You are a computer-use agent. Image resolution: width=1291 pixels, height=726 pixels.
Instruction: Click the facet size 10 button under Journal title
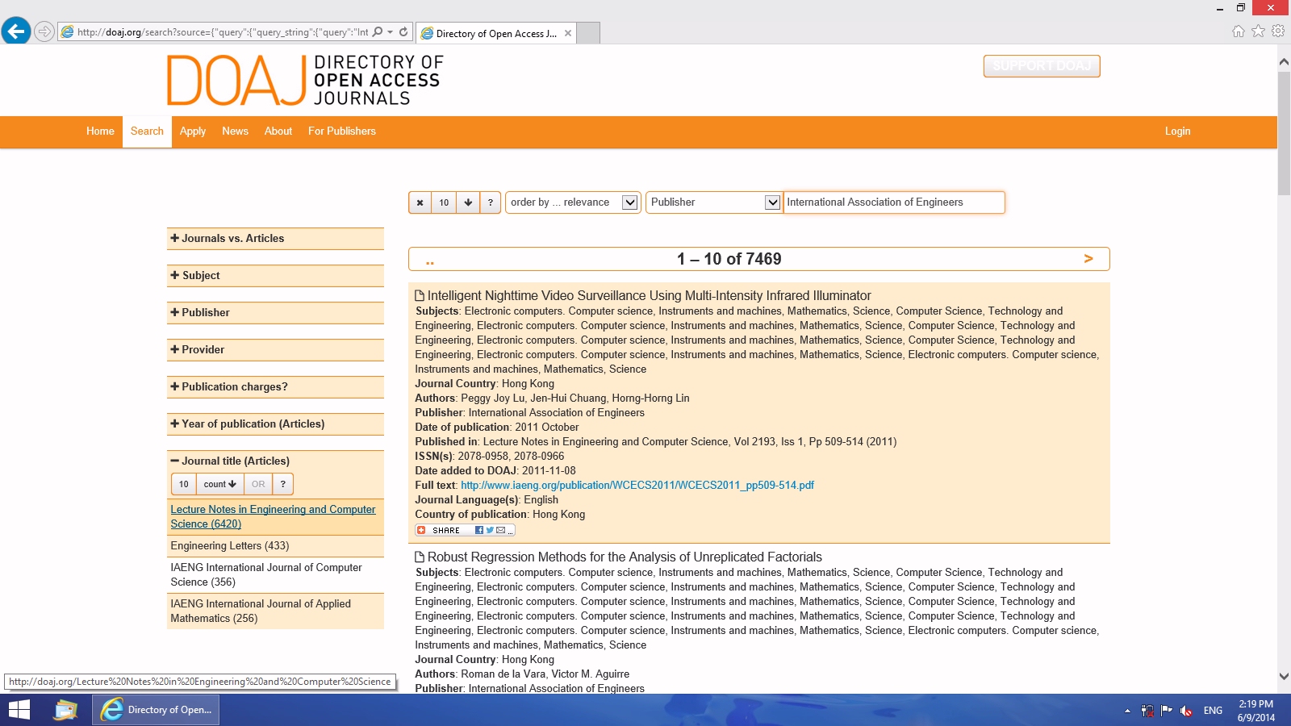184,484
